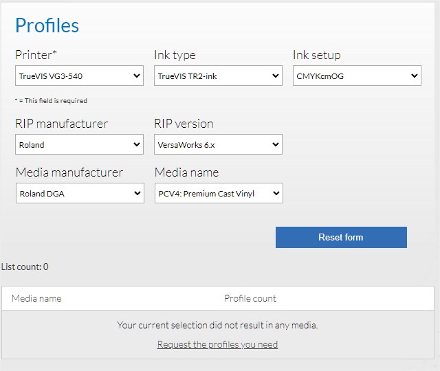Click the 'Ink type' field label
This screenshot has height=371, width=440.
pos(175,55)
